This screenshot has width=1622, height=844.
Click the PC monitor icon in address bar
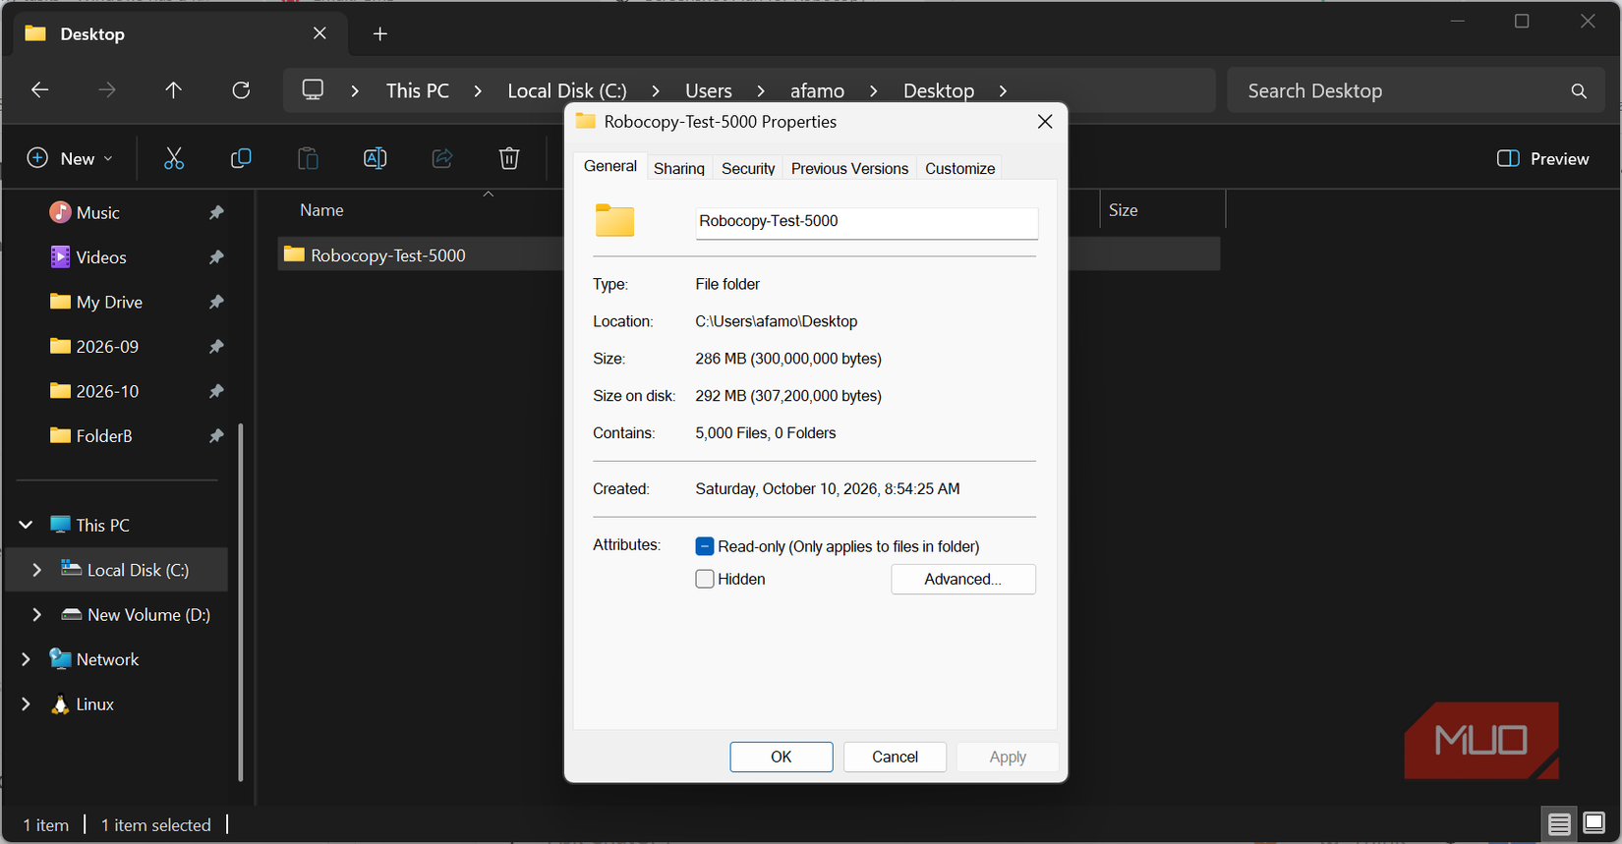point(313,90)
